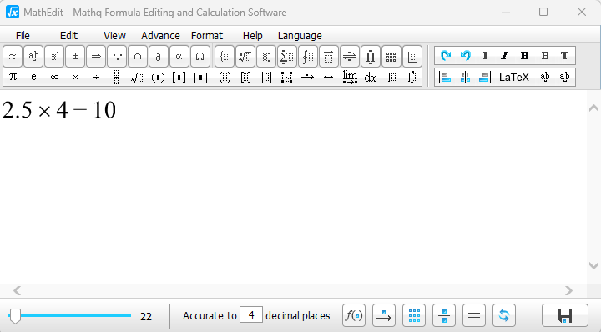Insert a square root template in second row

coord(137,77)
